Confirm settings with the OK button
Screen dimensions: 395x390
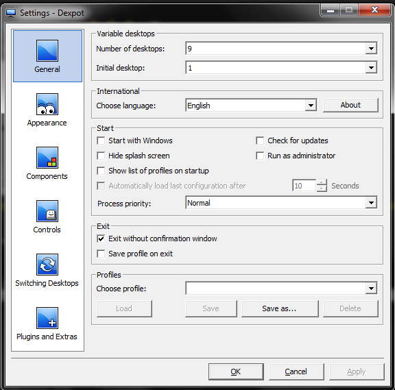pos(236,371)
